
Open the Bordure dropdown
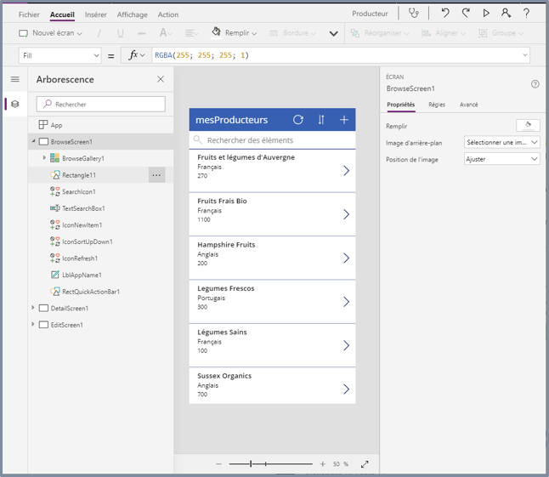tap(292, 33)
